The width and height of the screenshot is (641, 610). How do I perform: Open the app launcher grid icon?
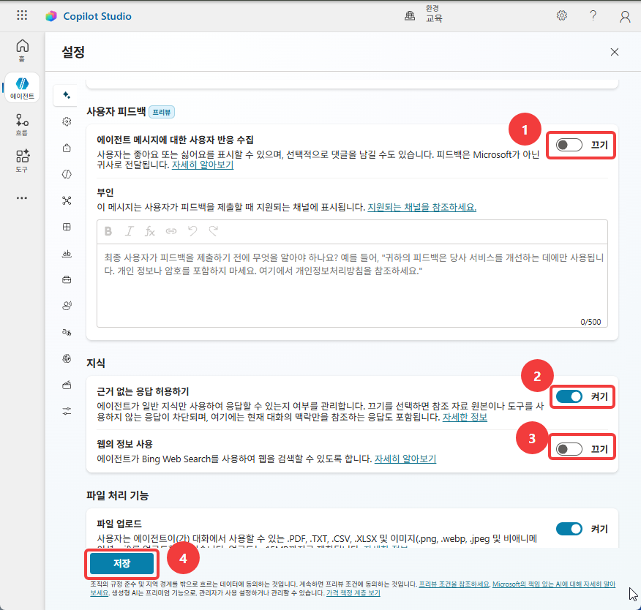(x=22, y=15)
